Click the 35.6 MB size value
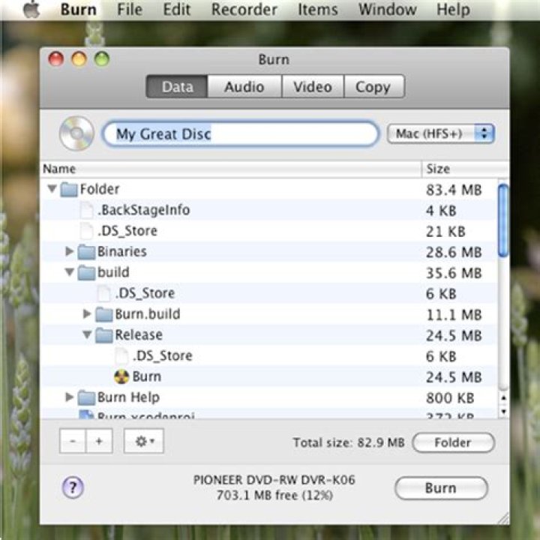Image resolution: width=540 pixels, height=540 pixels. [454, 273]
